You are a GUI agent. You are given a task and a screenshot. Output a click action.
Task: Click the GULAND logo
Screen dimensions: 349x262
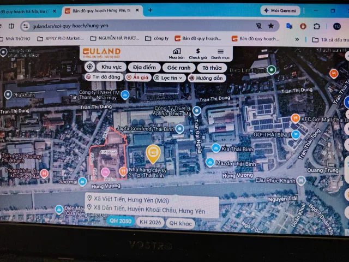tap(101, 53)
